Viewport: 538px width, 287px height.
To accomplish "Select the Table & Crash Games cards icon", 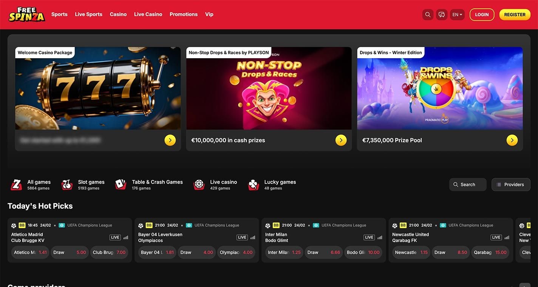I will (121, 185).
